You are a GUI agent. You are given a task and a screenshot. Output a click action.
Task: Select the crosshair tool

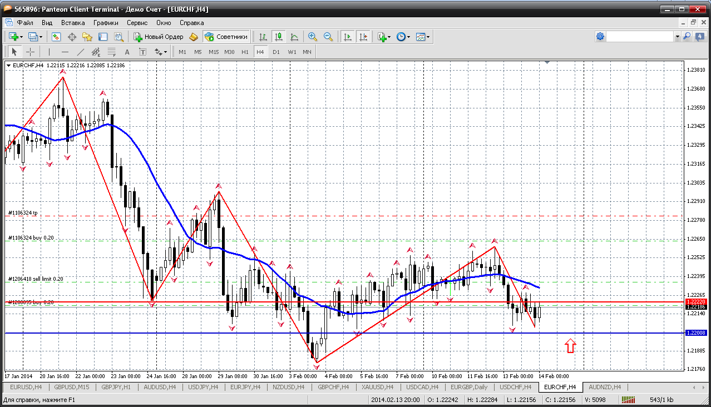pyautogui.click(x=30, y=52)
